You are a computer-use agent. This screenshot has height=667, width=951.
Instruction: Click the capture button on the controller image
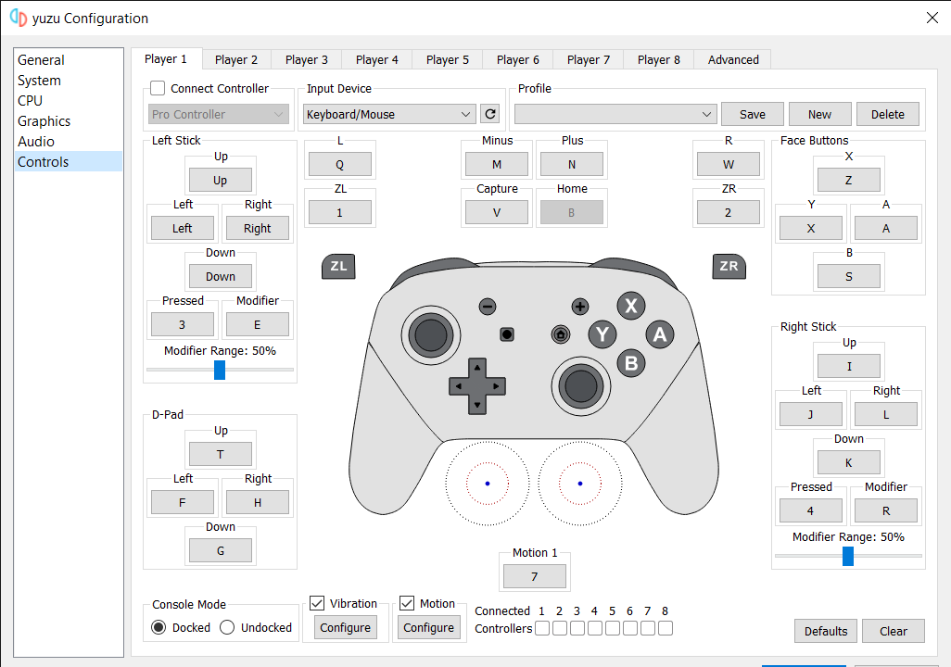507,334
